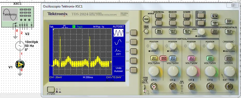Click the CH3 vertical POSITION knob

point(192,46)
